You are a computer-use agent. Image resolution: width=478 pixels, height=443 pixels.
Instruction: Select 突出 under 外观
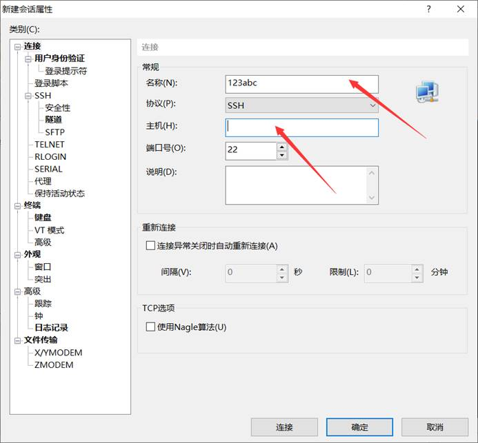(43, 279)
